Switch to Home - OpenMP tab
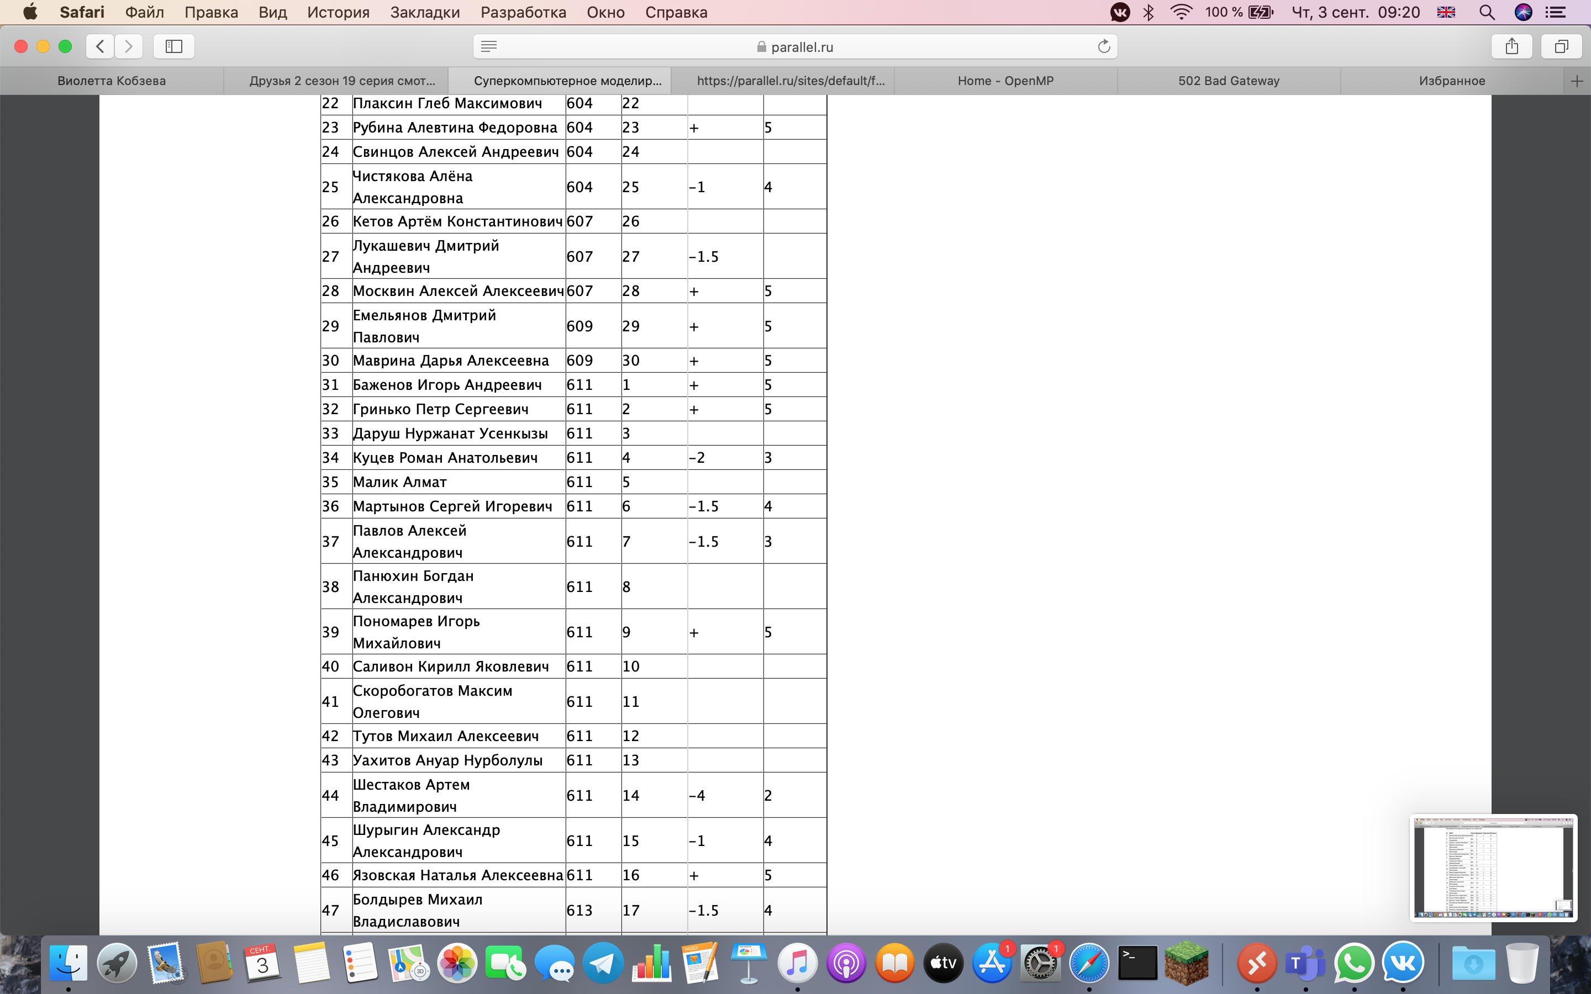1591x994 pixels. (x=1006, y=81)
